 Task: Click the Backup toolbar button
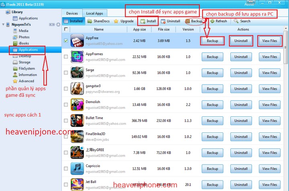tap(194, 21)
